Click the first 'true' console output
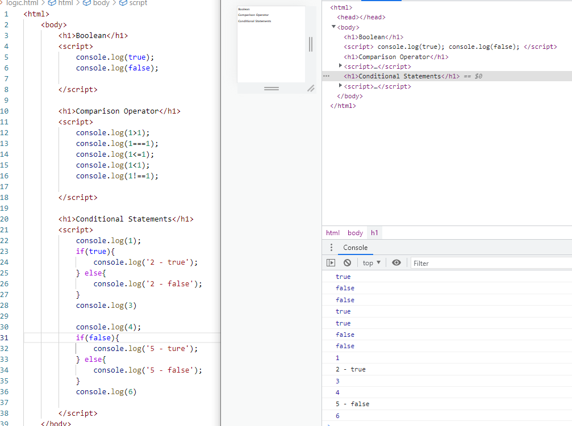The width and height of the screenshot is (572, 426). [x=343, y=277]
